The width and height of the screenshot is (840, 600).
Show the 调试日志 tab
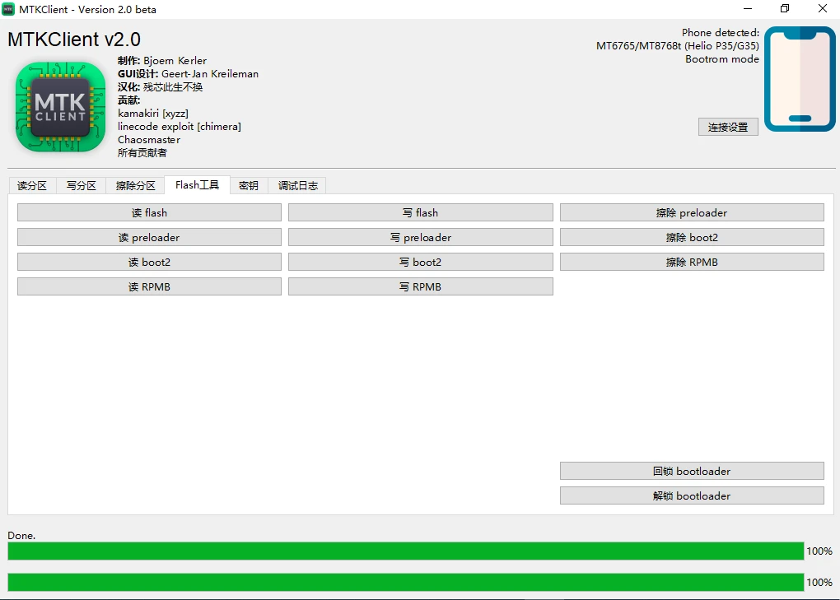point(297,185)
